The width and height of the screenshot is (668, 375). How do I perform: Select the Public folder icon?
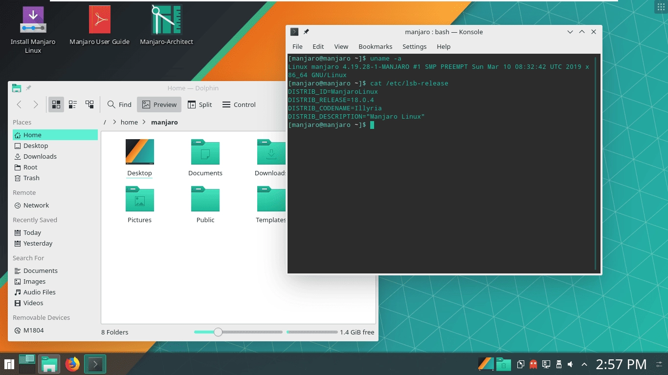coord(205,199)
